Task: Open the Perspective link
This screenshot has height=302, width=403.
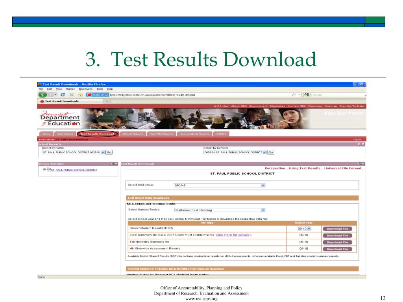Action: [275, 168]
